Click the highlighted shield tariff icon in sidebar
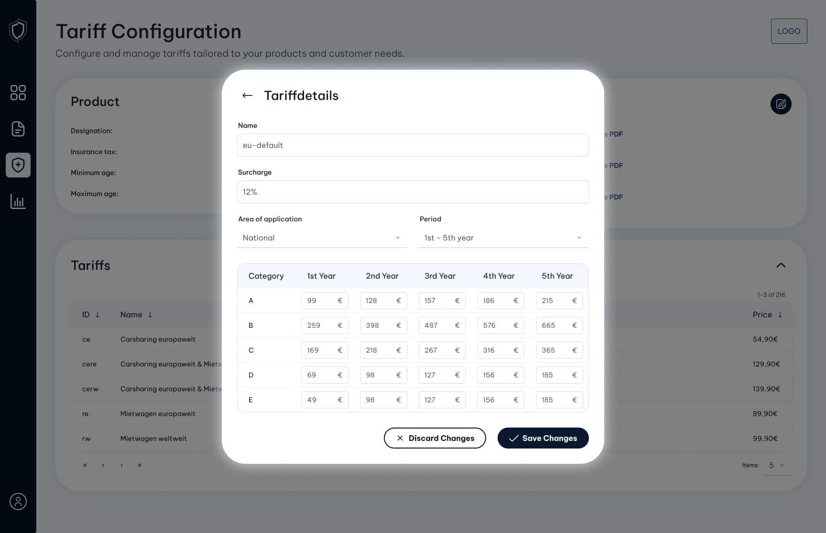 (x=18, y=165)
